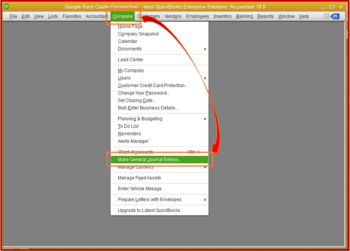The height and width of the screenshot is (251, 350).
Task: Open Customer Credit Card Protection
Action: (160, 86)
